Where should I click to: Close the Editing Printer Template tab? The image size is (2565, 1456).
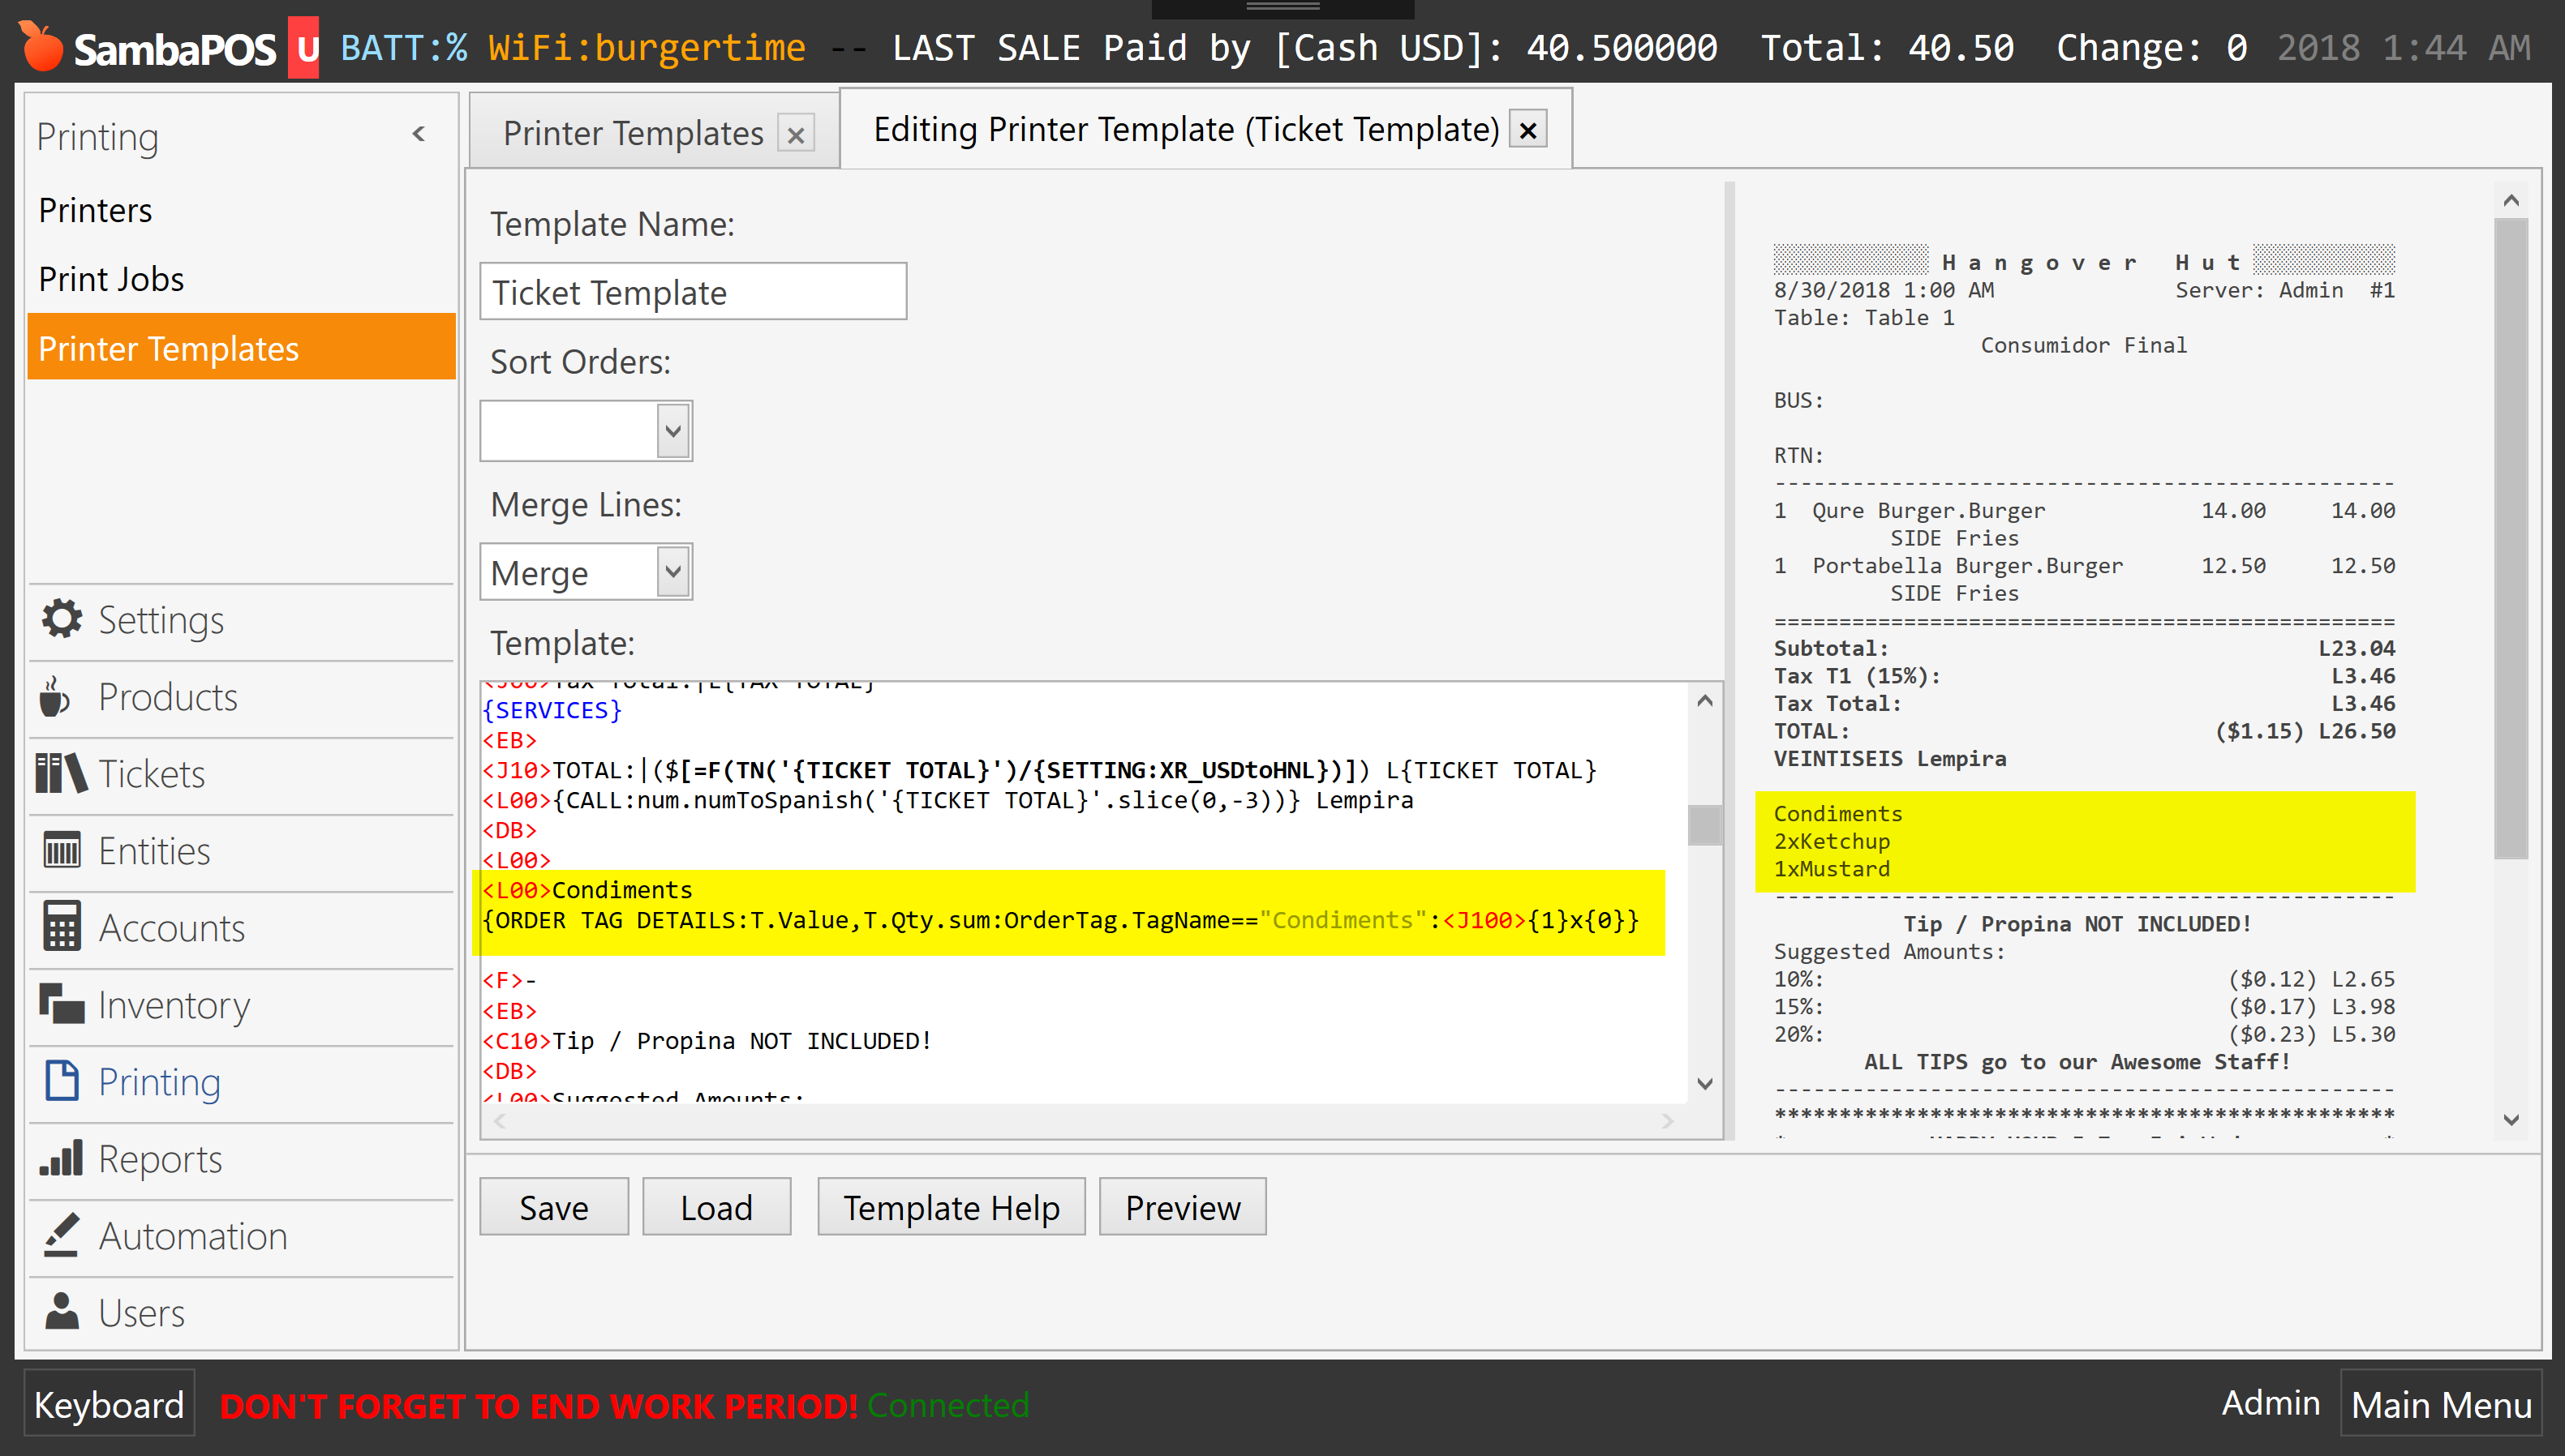pyautogui.click(x=1527, y=130)
